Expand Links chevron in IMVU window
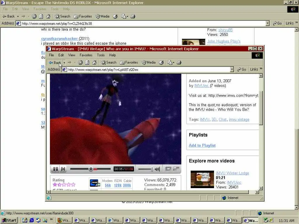The width and height of the screenshot is (299, 224). pos(261,69)
